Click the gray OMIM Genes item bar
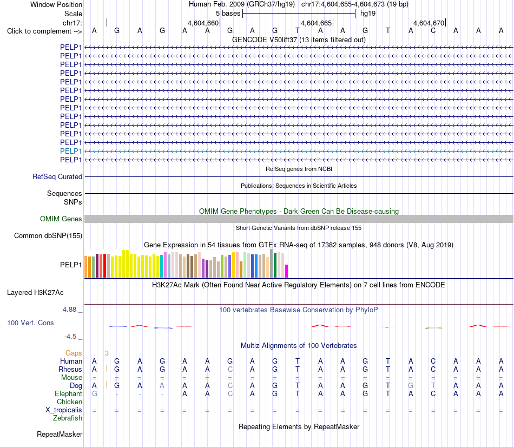514x447 pixels. 299,219
